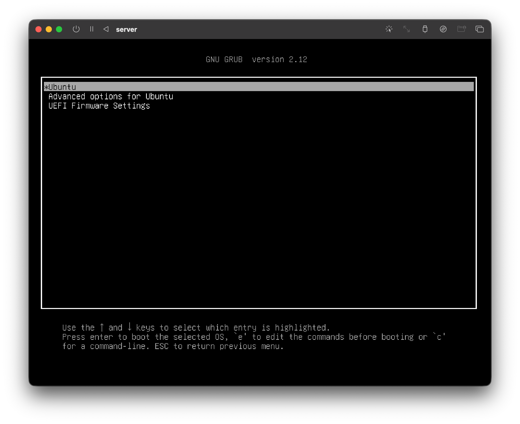Open the USB devices menu icon
The image size is (520, 424).
tap(425, 29)
